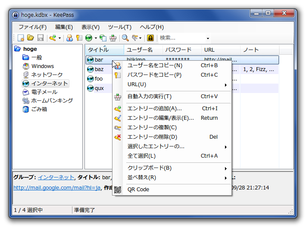Open the URL globe dropdown arrow
306x227 pixels.
[96, 38]
